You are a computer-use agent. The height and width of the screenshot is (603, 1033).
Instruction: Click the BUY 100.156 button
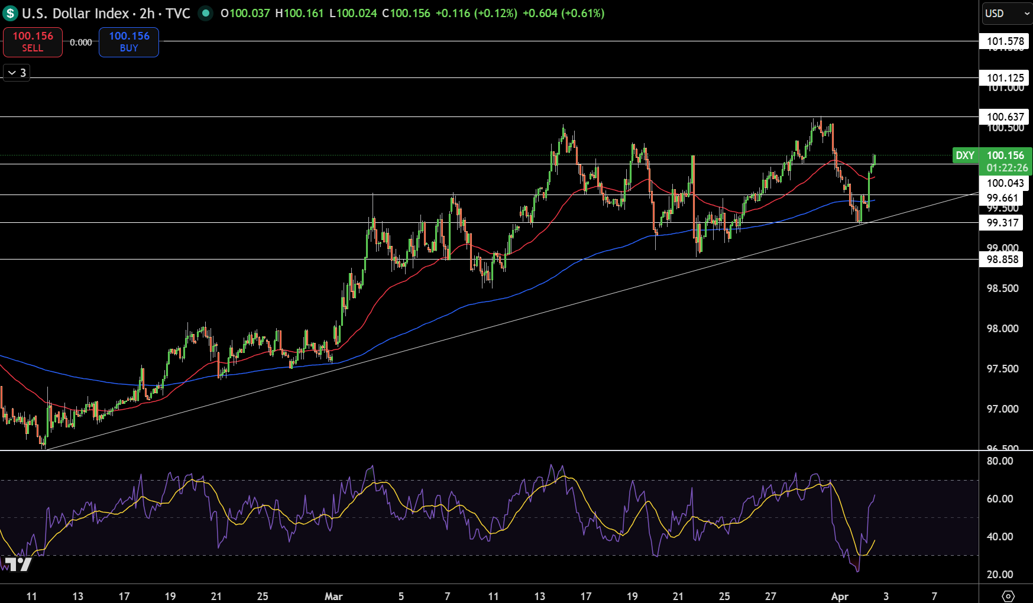click(x=128, y=42)
